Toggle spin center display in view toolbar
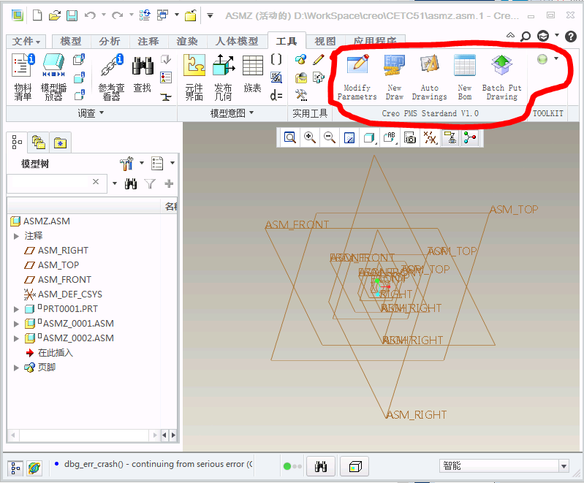Image resolution: width=584 pixels, height=483 pixels. [469, 137]
